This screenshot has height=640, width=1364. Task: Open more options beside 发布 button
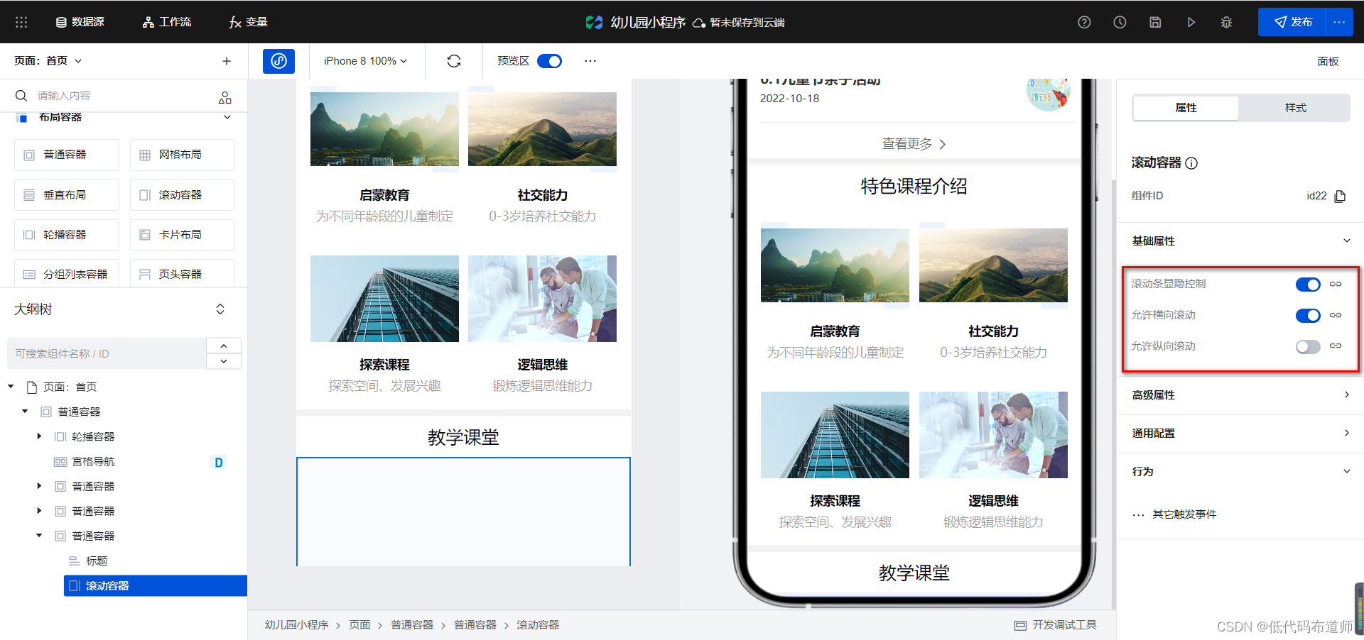click(1339, 22)
